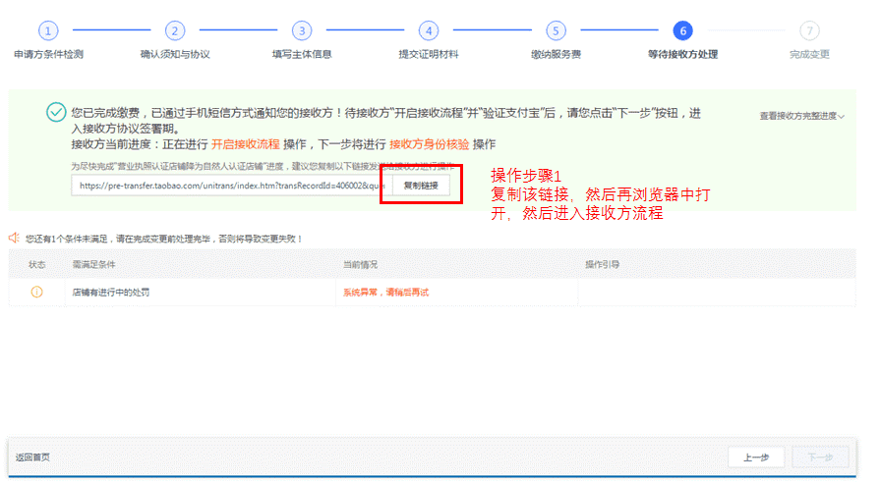
Task: Expand 查看接收方完整进度 dropdown
Action: click(x=802, y=116)
